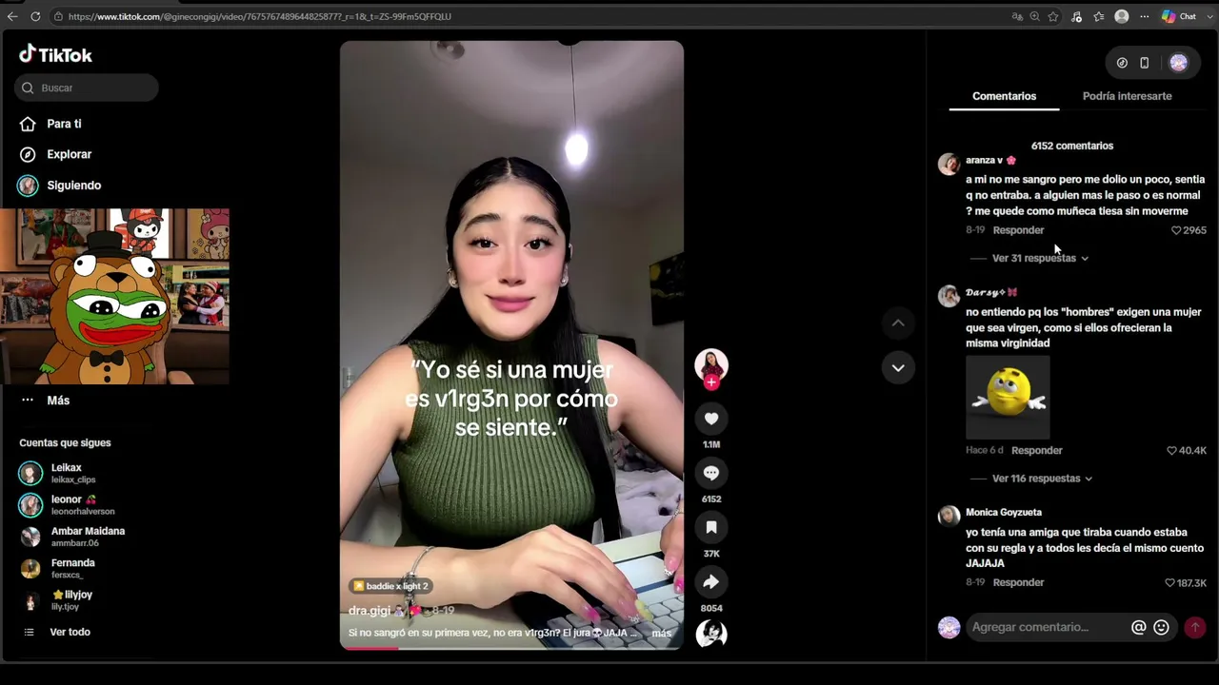This screenshot has height=685, width=1219.
Task: Bookmark this page with the star icon
Action: click(x=1053, y=16)
